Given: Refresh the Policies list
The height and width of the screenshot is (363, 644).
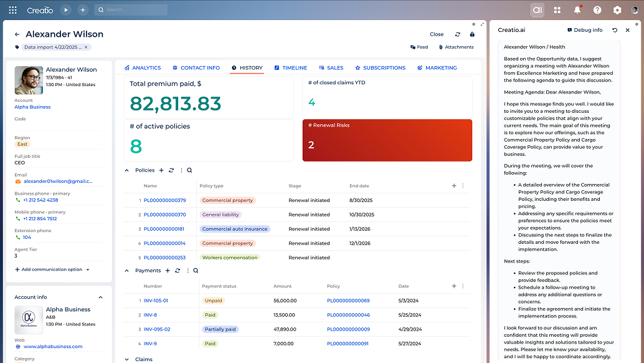Looking at the screenshot, I should tap(171, 170).
